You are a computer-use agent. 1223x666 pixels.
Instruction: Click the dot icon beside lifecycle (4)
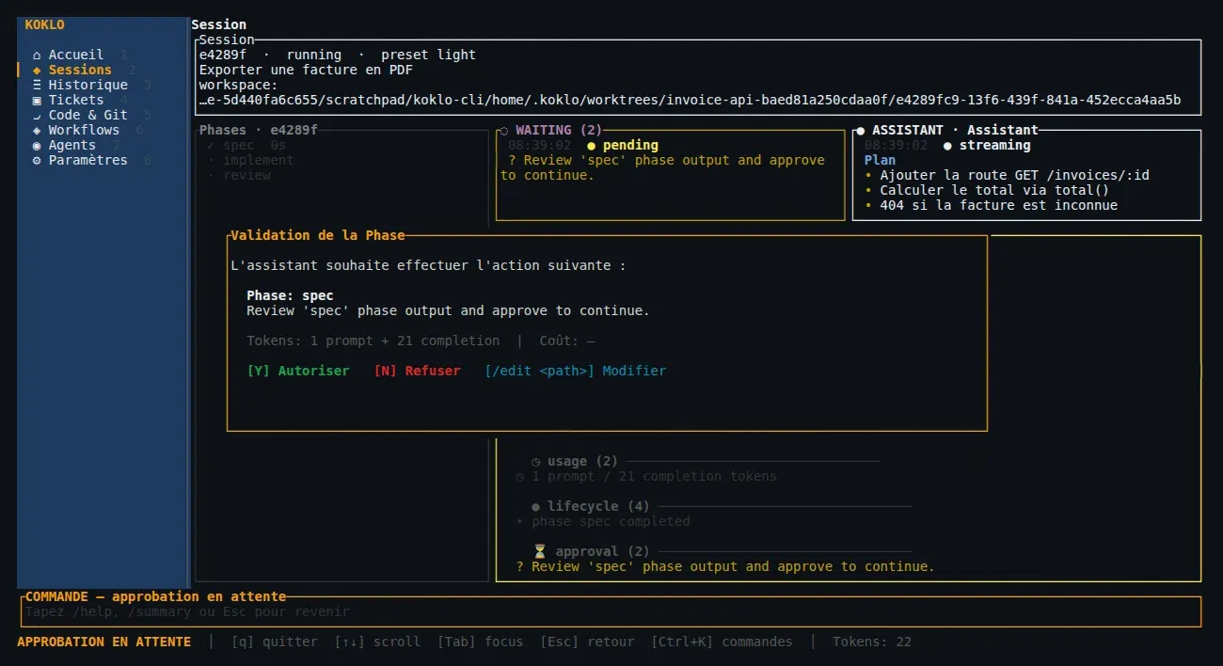536,506
